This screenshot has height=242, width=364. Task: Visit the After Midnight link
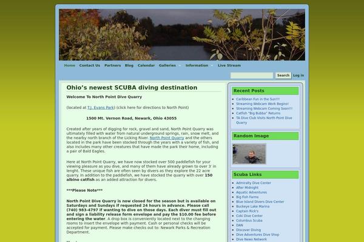[x=247, y=188]
